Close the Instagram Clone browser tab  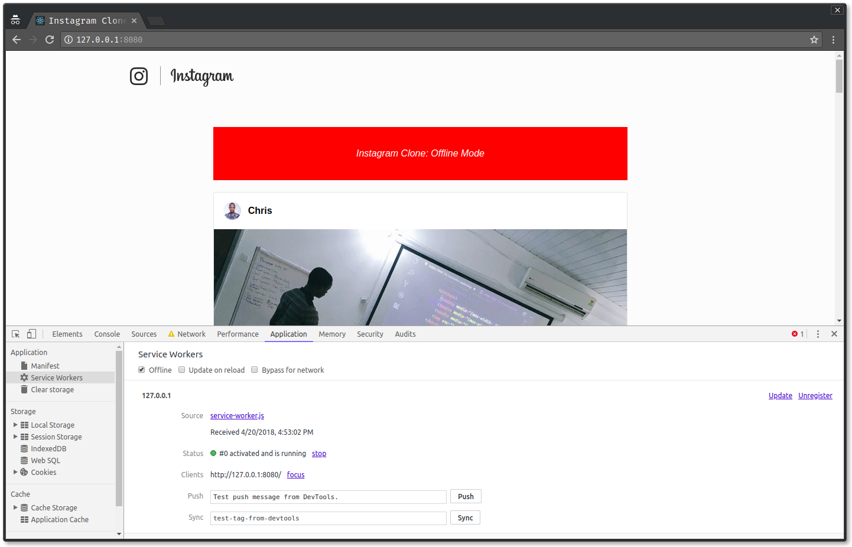click(x=134, y=21)
